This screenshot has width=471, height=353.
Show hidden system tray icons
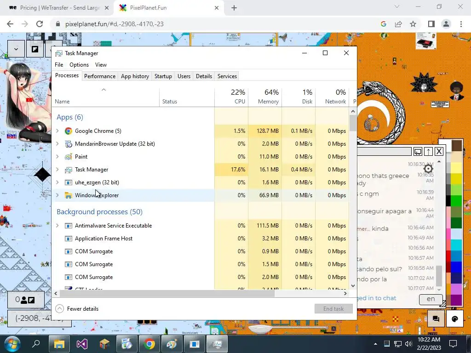click(375, 344)
